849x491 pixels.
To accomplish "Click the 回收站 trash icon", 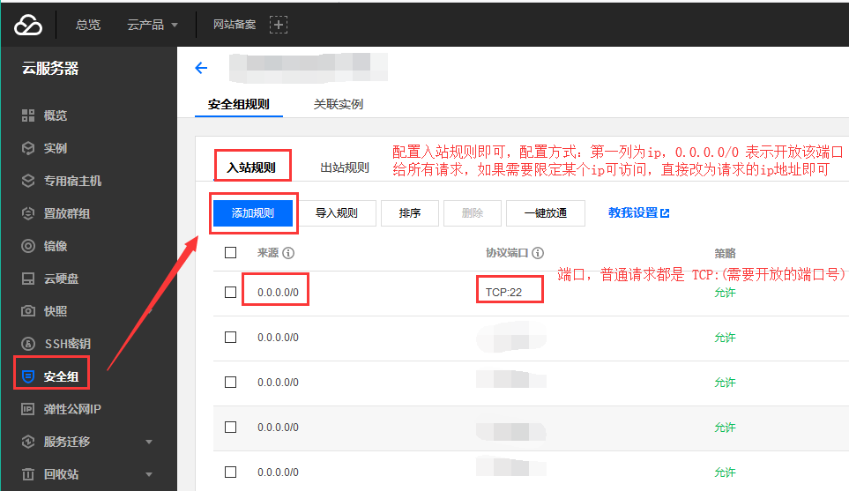I will point(28,474).
